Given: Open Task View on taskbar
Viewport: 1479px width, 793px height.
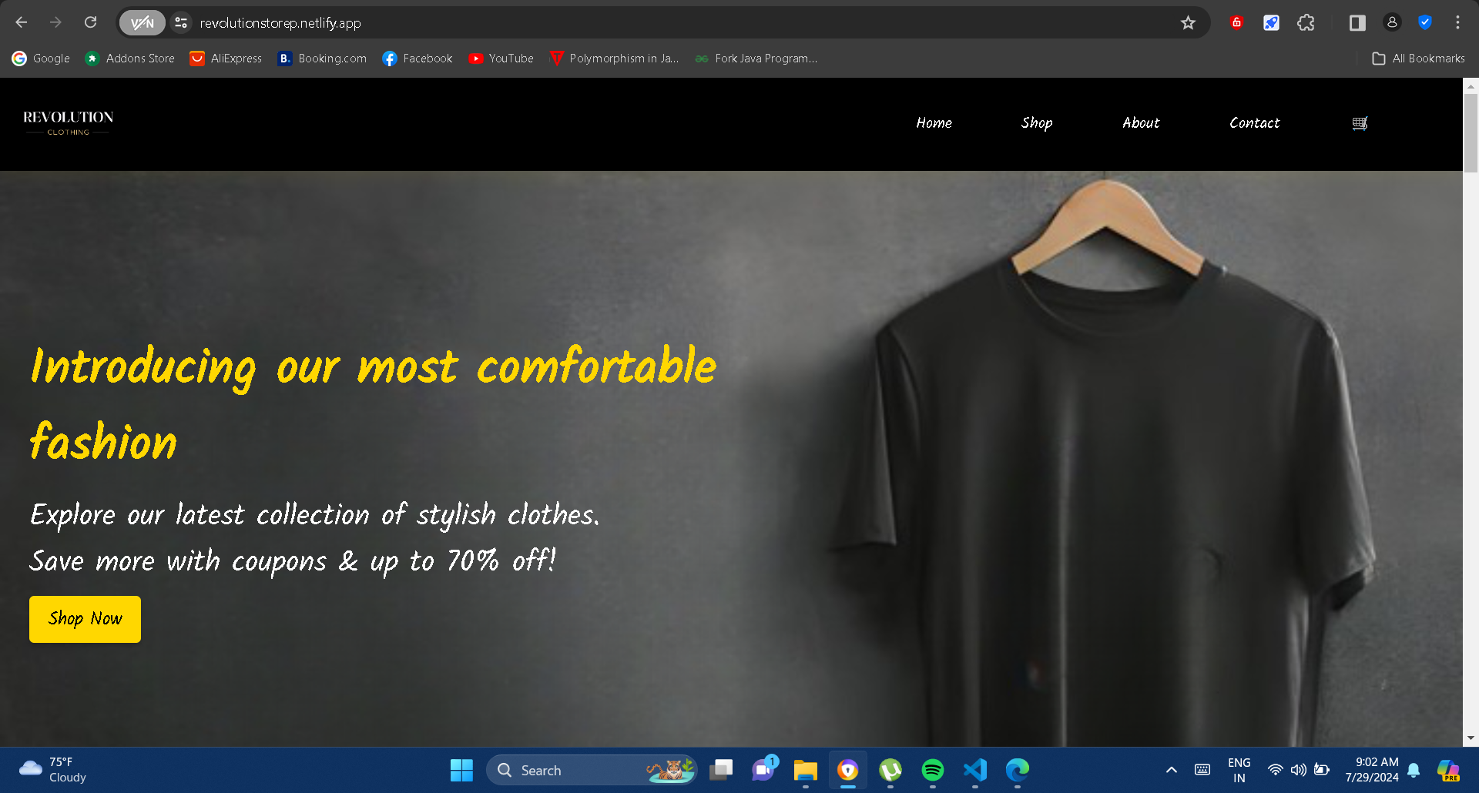Looking at the screenshot, I should 721,770.
